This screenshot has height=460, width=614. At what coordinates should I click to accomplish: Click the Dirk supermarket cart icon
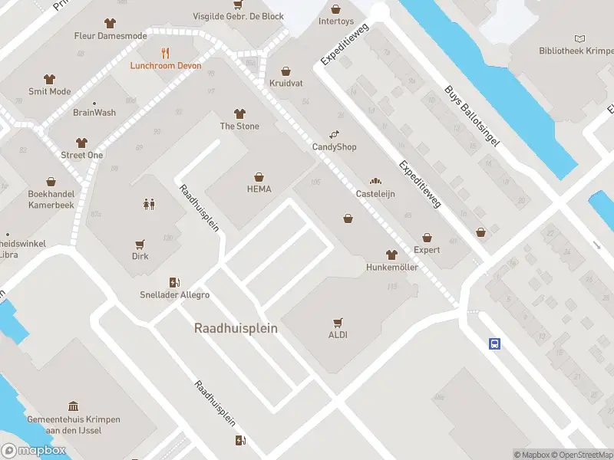[140, 245]
